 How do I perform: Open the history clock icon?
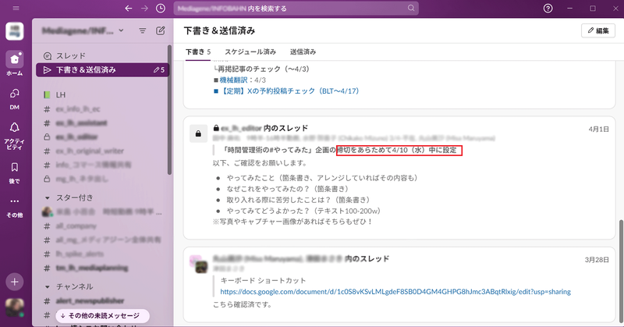[x=161, y=9]
